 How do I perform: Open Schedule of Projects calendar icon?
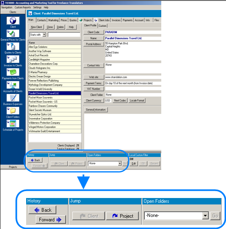[x=13, y=124]
